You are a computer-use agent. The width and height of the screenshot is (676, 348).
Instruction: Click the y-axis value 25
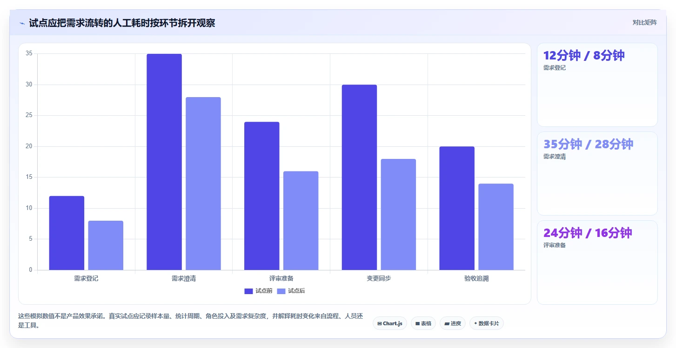29,115
